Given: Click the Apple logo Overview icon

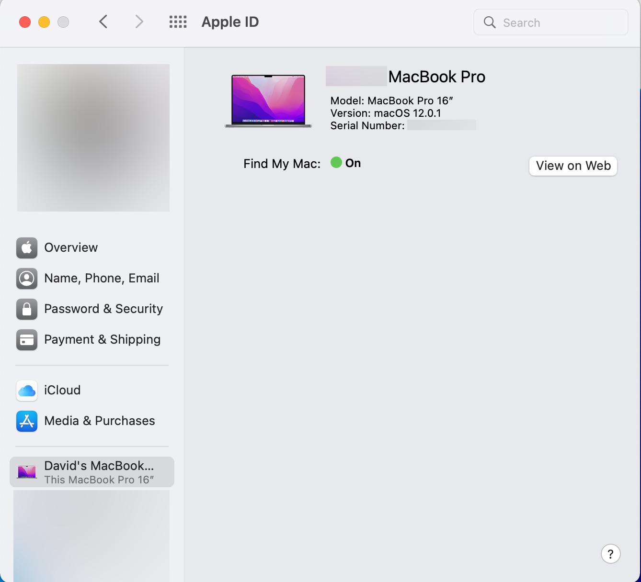Looking at the screenshot, I should (27, 248).
